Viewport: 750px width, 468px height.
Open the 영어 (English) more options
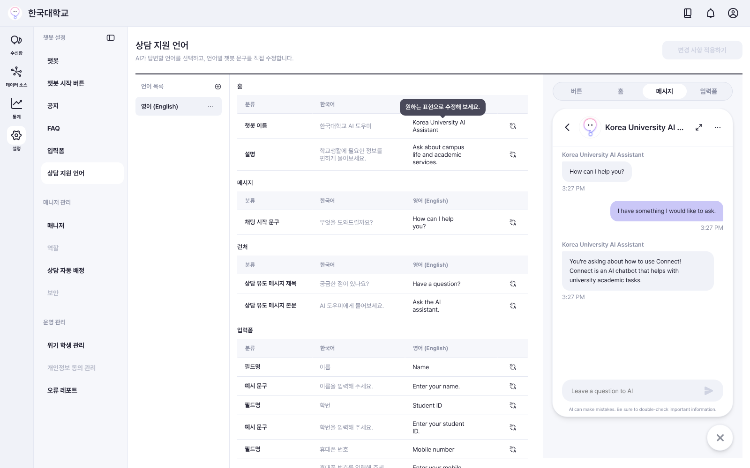210,106
